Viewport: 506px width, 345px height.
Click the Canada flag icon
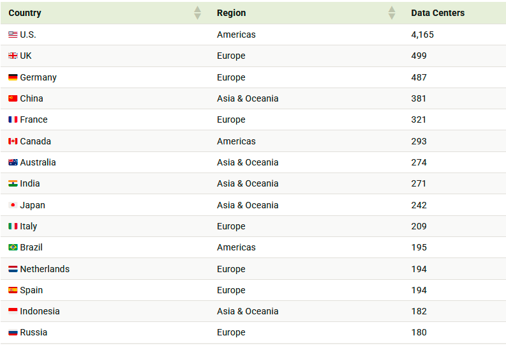(x=13, y=141)
